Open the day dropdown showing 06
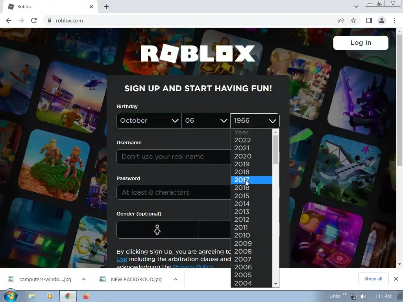 (206, 121)
